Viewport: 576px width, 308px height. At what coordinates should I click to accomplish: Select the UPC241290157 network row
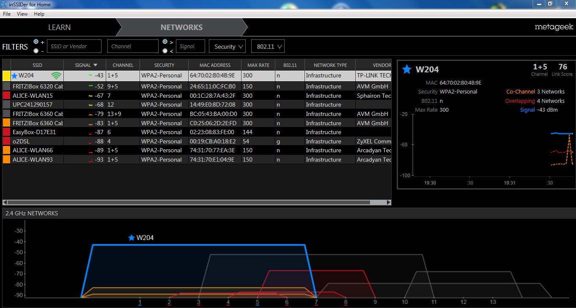(197, 104)
